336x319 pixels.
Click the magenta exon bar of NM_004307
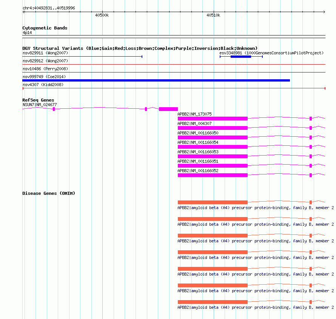pyautogui.click(x=213, y=128)
